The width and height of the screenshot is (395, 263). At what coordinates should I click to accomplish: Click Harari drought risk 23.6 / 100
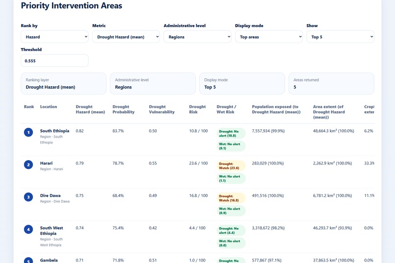pos(198,163)
